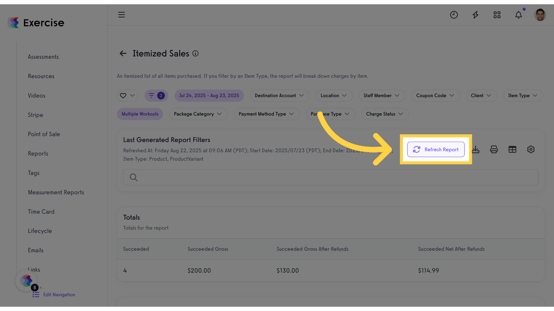Open the Payment Method Type dropdown
Image resolution: width=554 pixels, height=311 pixels.
(x=266, y=114)
